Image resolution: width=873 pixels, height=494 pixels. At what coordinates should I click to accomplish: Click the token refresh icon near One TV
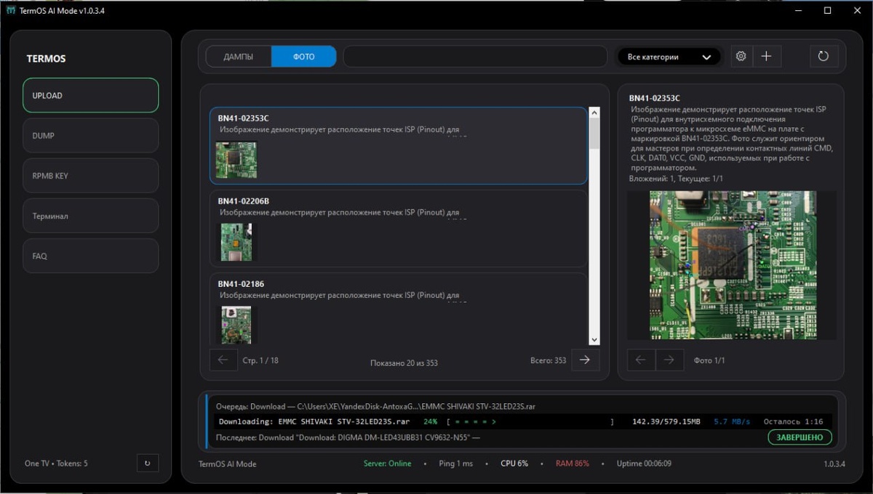tap(148, 463)
